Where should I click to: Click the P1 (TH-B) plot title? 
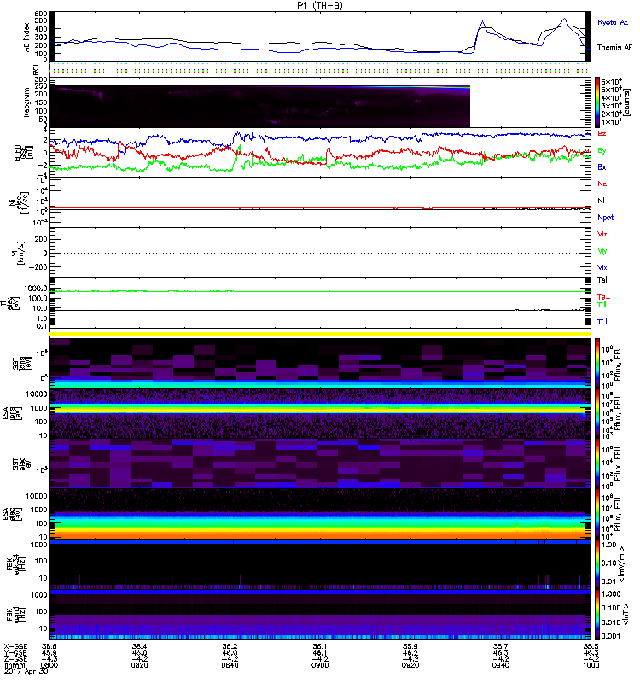click(319, 5)
